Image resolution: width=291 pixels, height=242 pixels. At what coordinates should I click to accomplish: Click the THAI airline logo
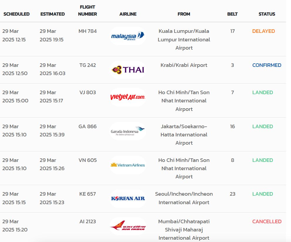[128, 70]
